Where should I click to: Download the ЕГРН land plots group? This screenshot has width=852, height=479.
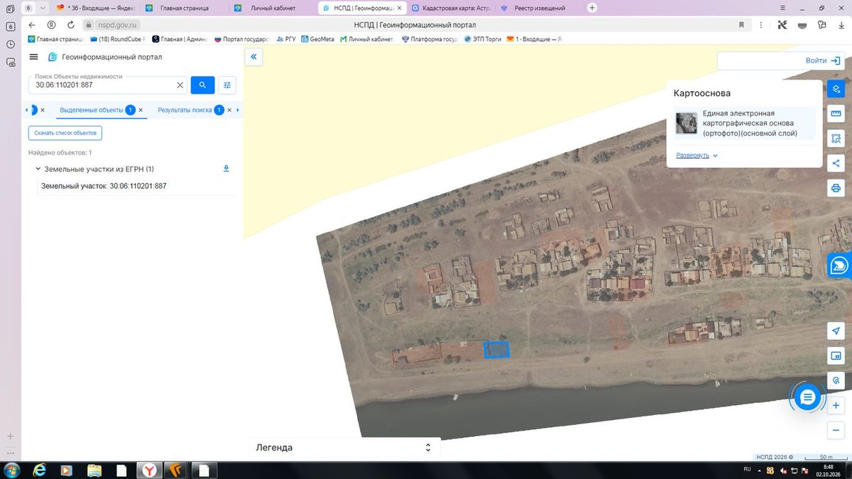click(226, 169)
